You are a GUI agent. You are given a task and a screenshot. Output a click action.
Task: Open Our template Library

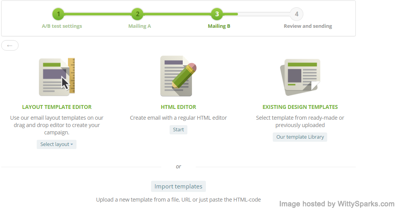click(x=300, y=137)
